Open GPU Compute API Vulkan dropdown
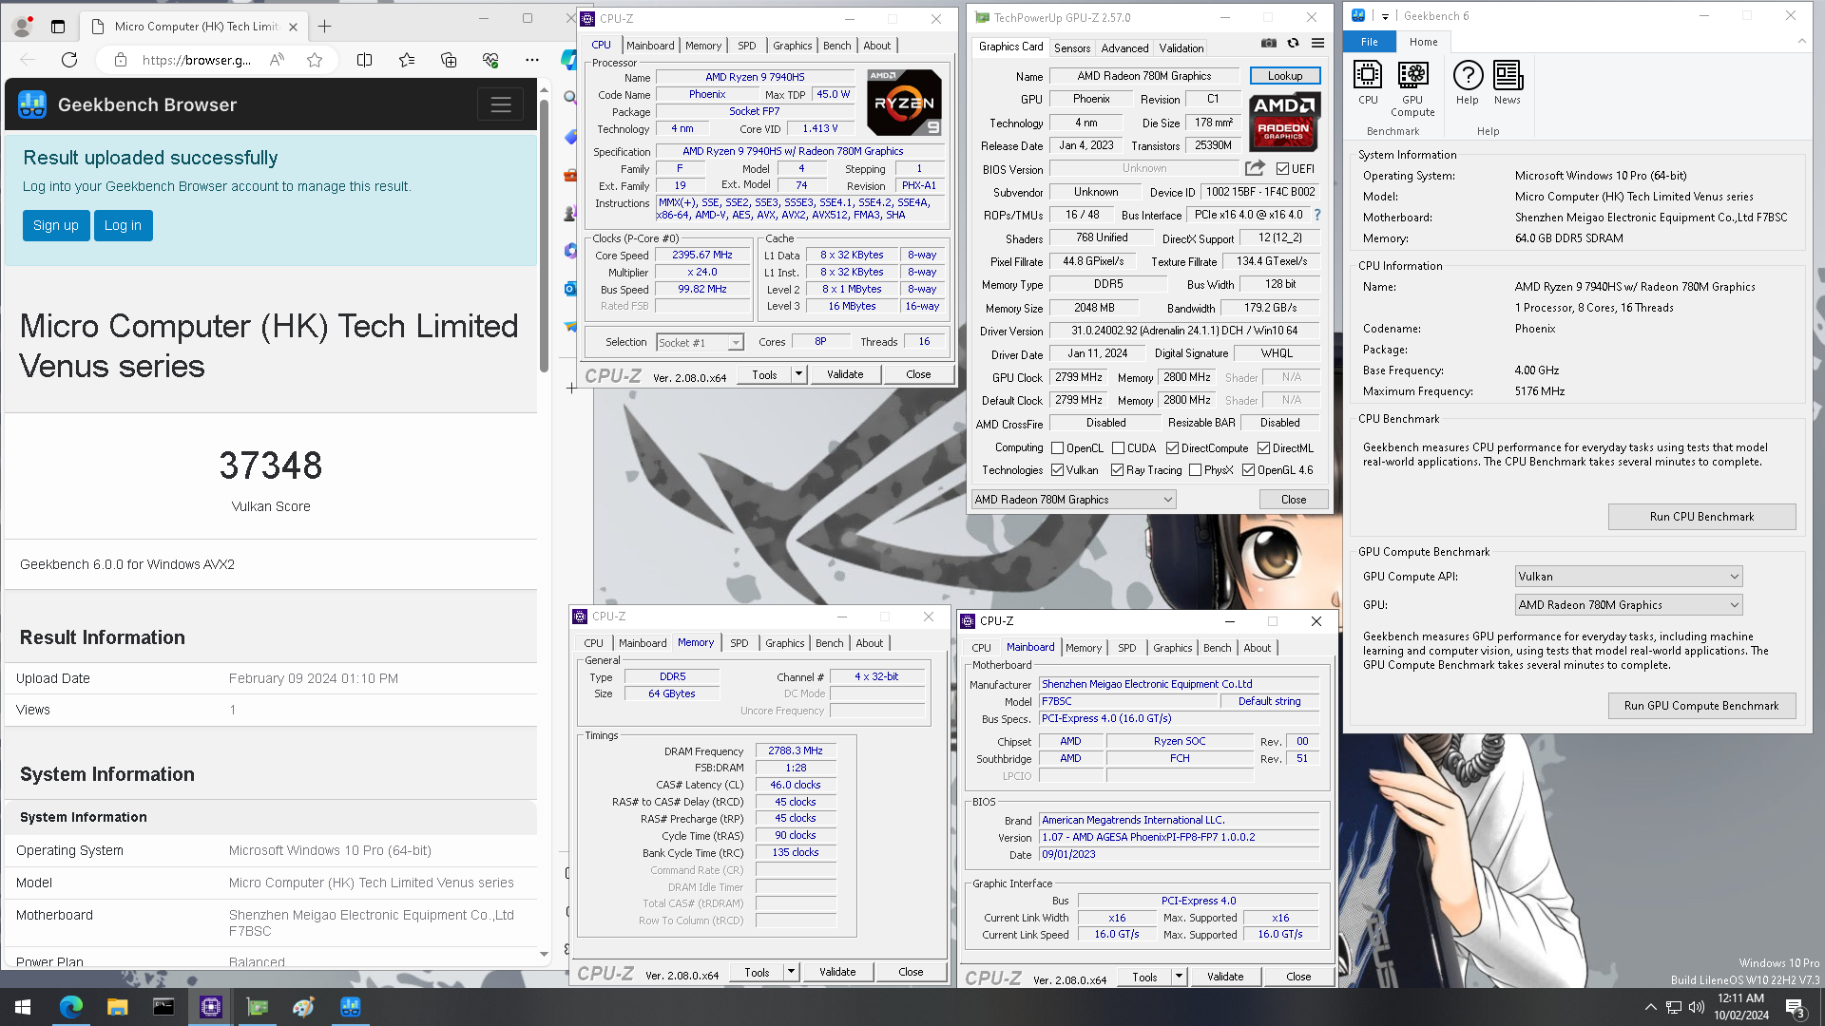 click(x=1628, y=577)
